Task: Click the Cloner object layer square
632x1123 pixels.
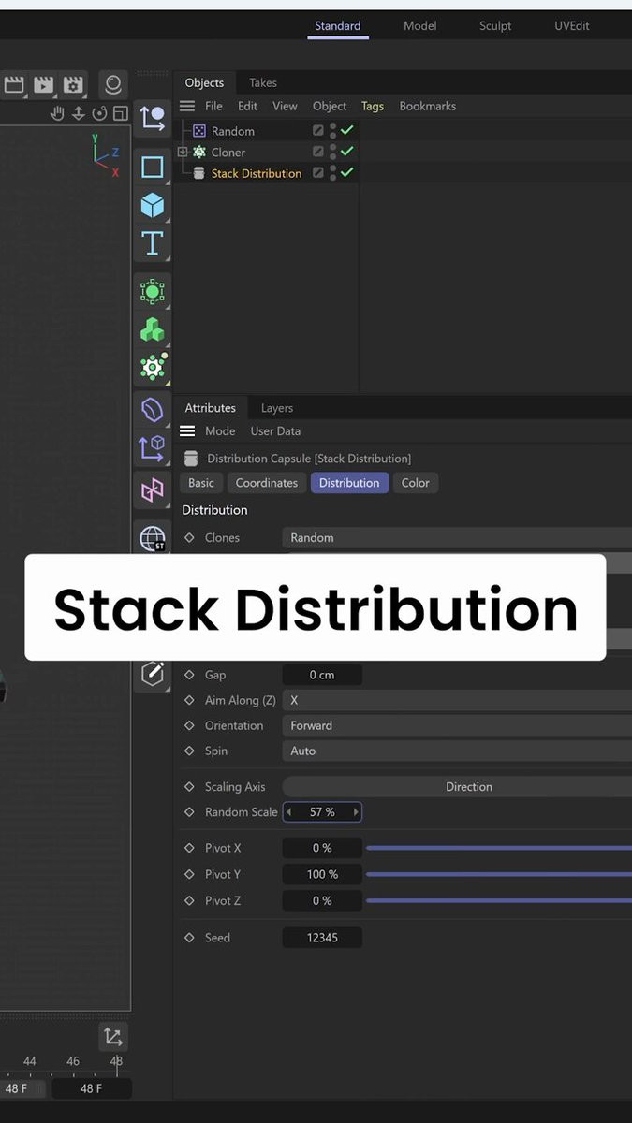Action: pos(318,152)
